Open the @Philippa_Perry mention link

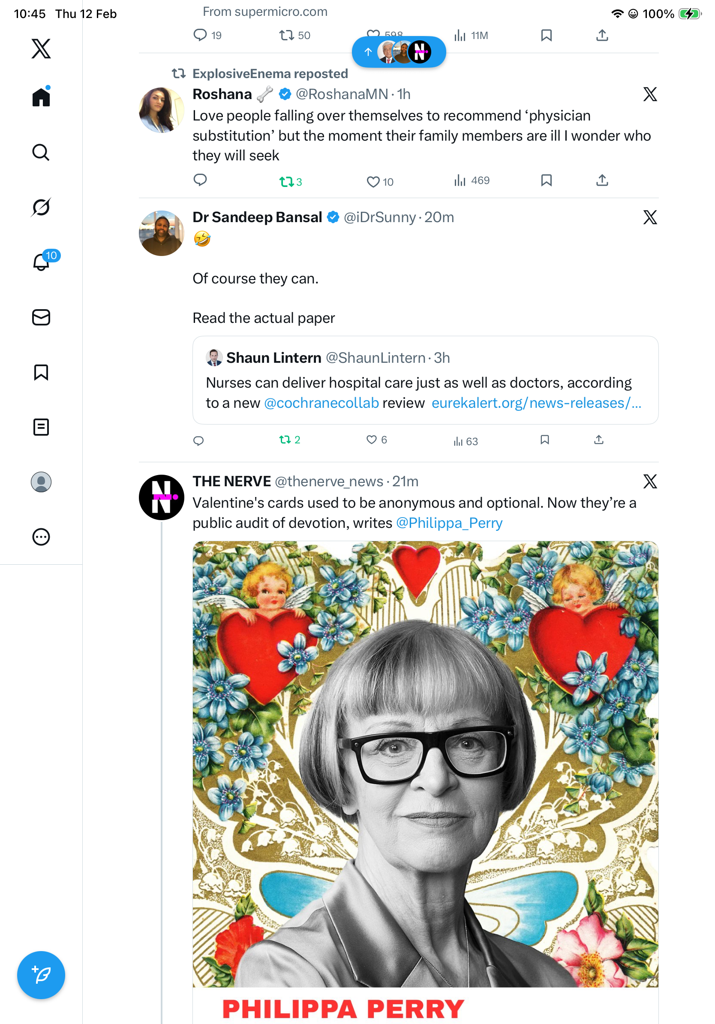coord(449,523)
